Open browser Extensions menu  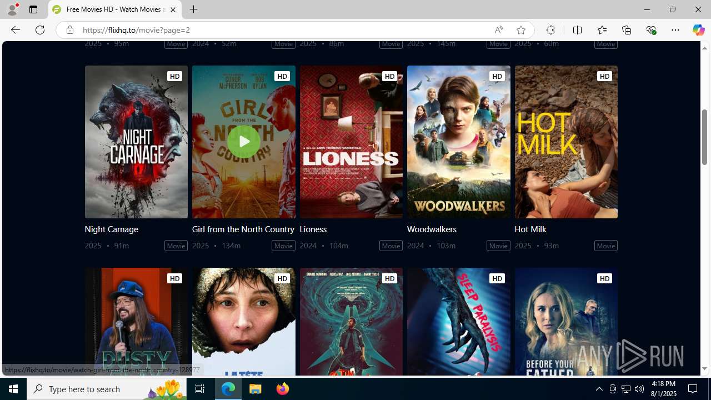[550, 30]
